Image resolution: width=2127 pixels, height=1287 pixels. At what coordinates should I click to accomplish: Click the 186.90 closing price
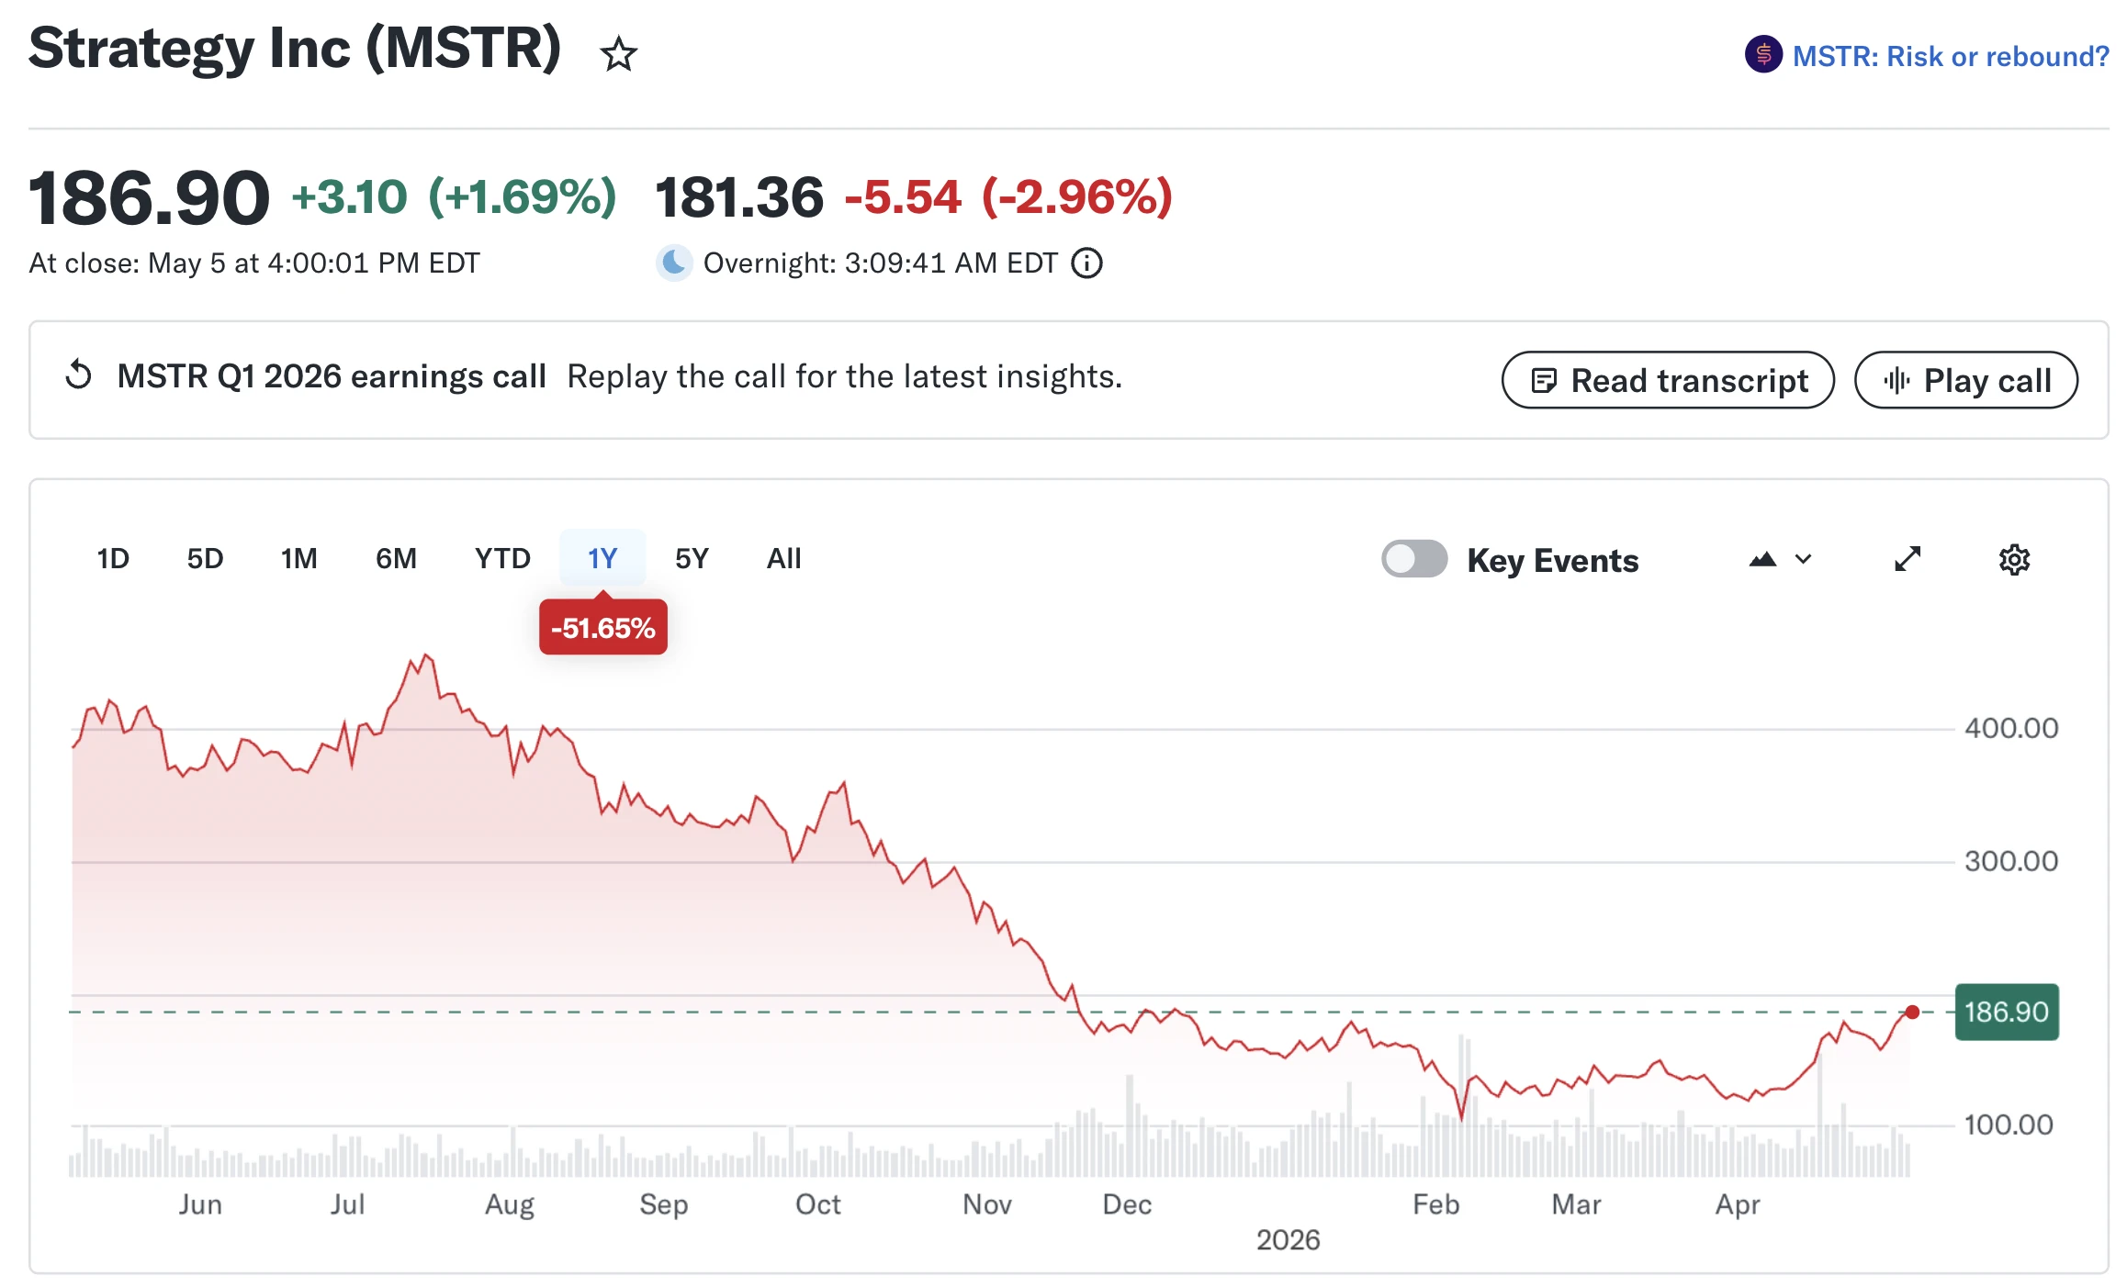149,197
